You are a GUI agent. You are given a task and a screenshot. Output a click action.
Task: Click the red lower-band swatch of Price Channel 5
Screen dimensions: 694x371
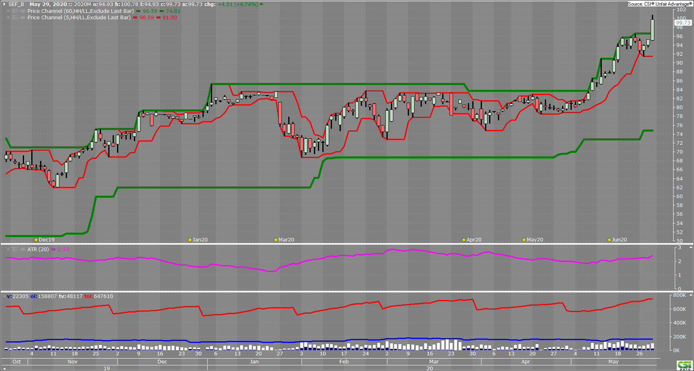pos(158,18)
